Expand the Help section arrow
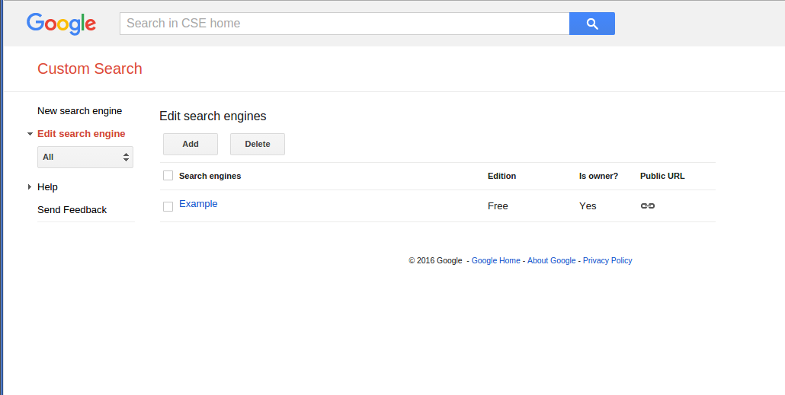 click(x=29, y=187)
